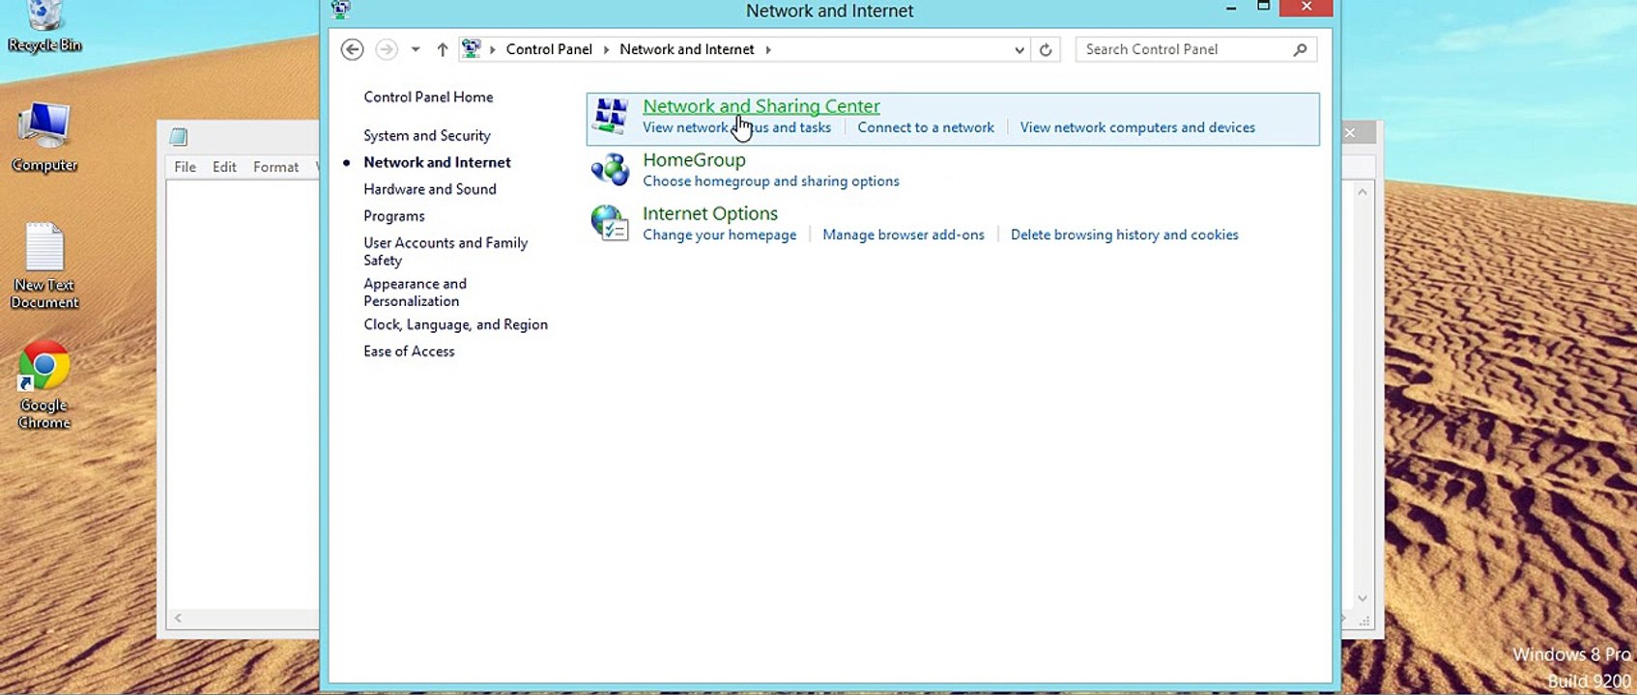
Task: Click Delete browsing history and cookies
Action: [1125, 235]
